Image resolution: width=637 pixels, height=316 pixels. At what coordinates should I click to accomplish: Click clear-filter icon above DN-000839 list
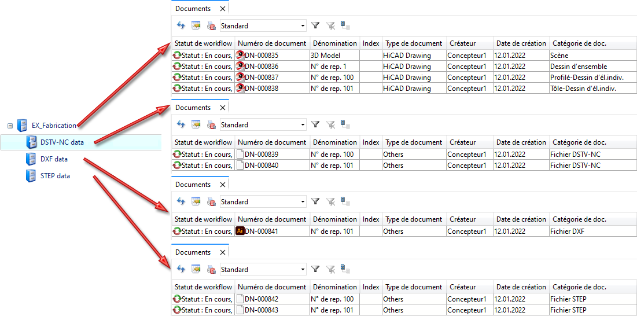point(331,124)
